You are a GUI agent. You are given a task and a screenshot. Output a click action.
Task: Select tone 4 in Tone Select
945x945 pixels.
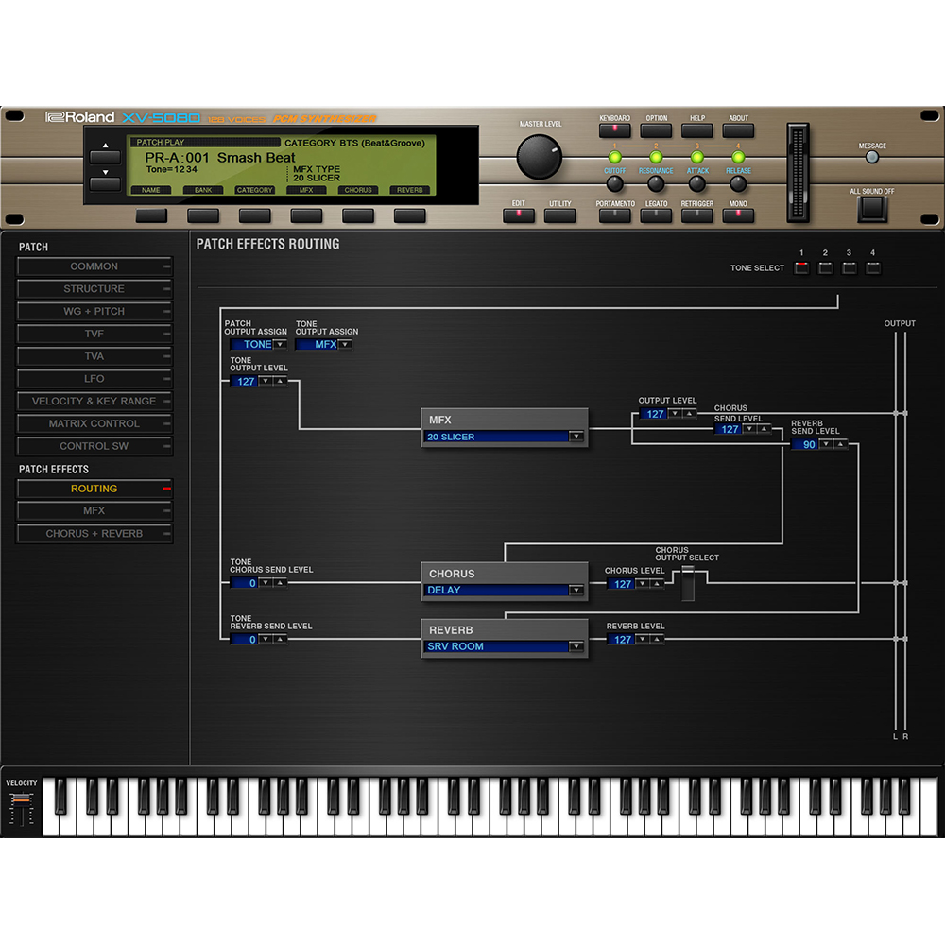[872, 267]
